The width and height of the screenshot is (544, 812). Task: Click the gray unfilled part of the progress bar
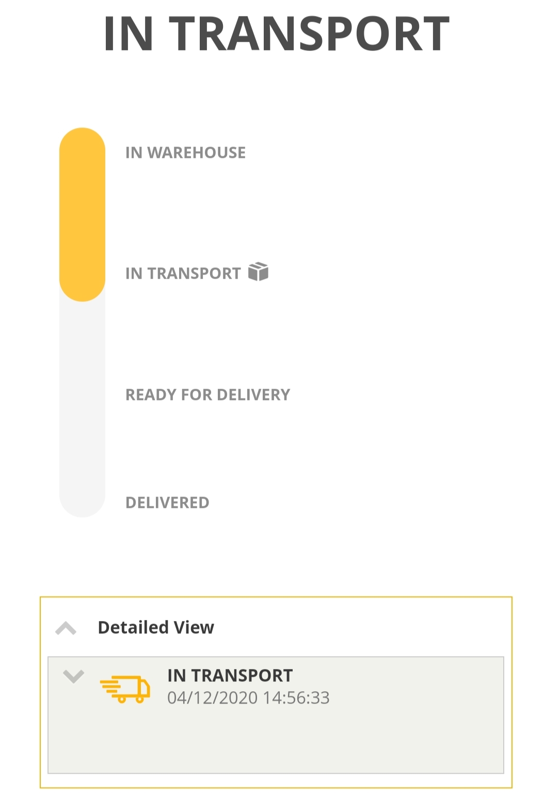pos(82,403)
